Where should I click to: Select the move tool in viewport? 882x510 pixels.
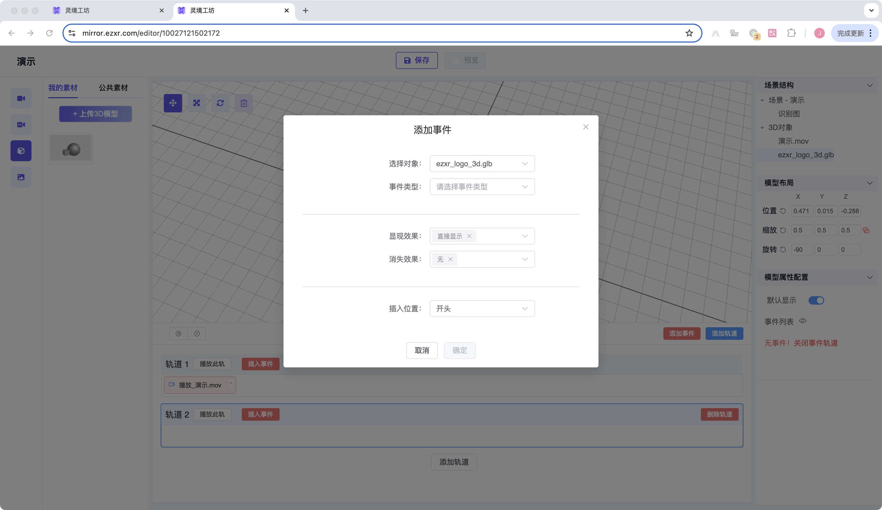(173, 103)
